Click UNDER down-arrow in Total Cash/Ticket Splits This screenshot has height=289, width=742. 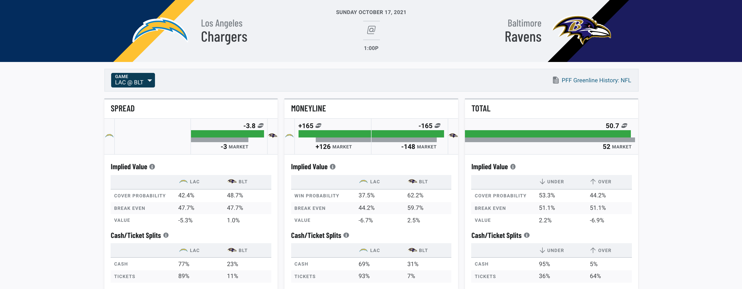click(x=542, y=250)
